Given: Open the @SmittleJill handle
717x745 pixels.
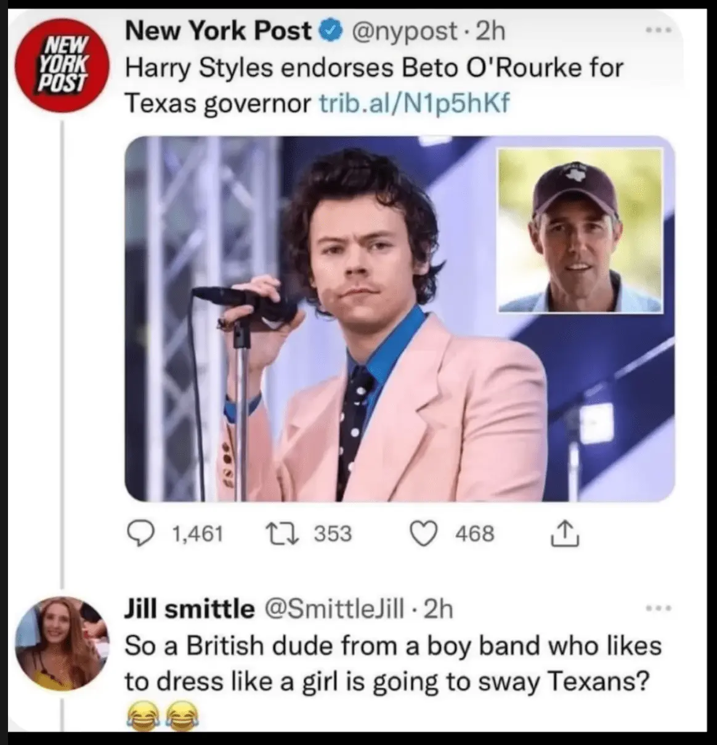Looking at the screenshot, I should pos(334,609).
